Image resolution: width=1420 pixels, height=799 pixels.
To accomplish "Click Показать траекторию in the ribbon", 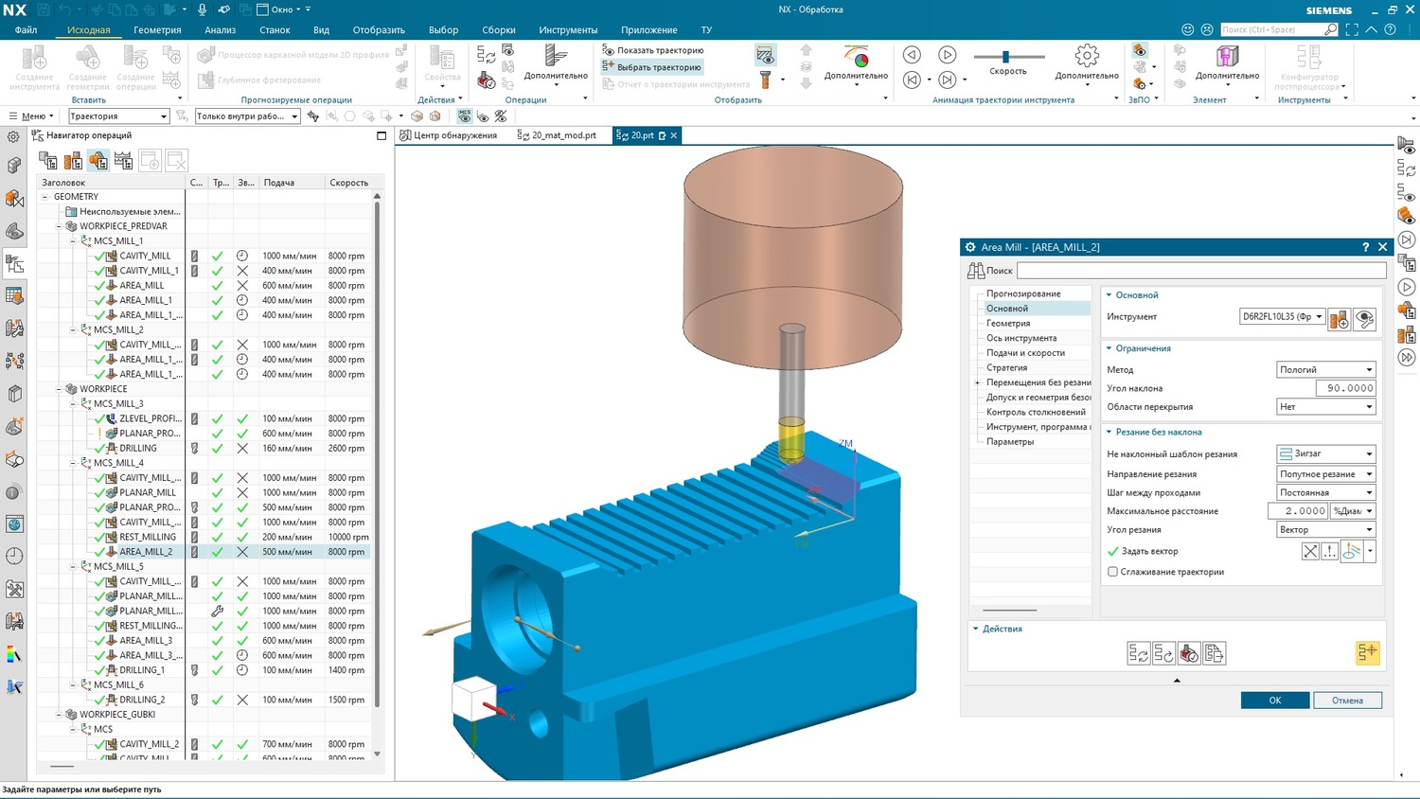I will click(653, 50).
